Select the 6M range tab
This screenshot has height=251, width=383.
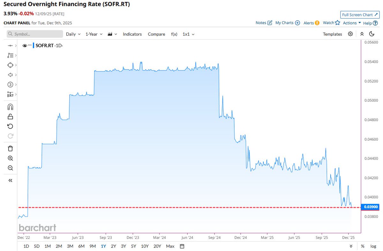(81, 246)
